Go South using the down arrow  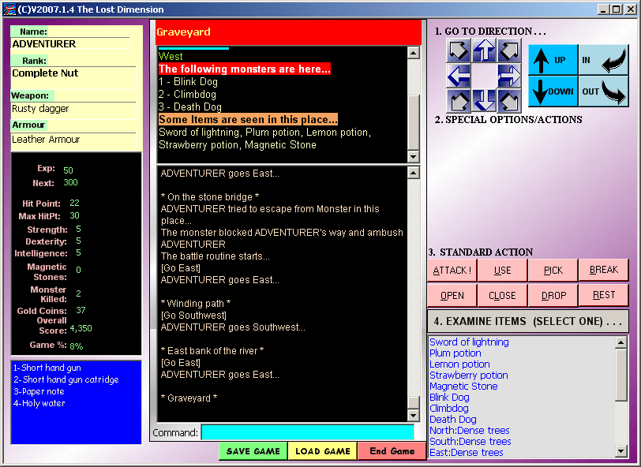tap(484, 101)
